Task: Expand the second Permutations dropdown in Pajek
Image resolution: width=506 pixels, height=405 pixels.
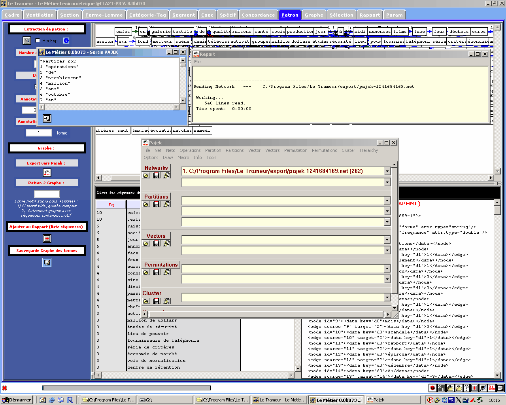Action: click(x=387, y=280)
